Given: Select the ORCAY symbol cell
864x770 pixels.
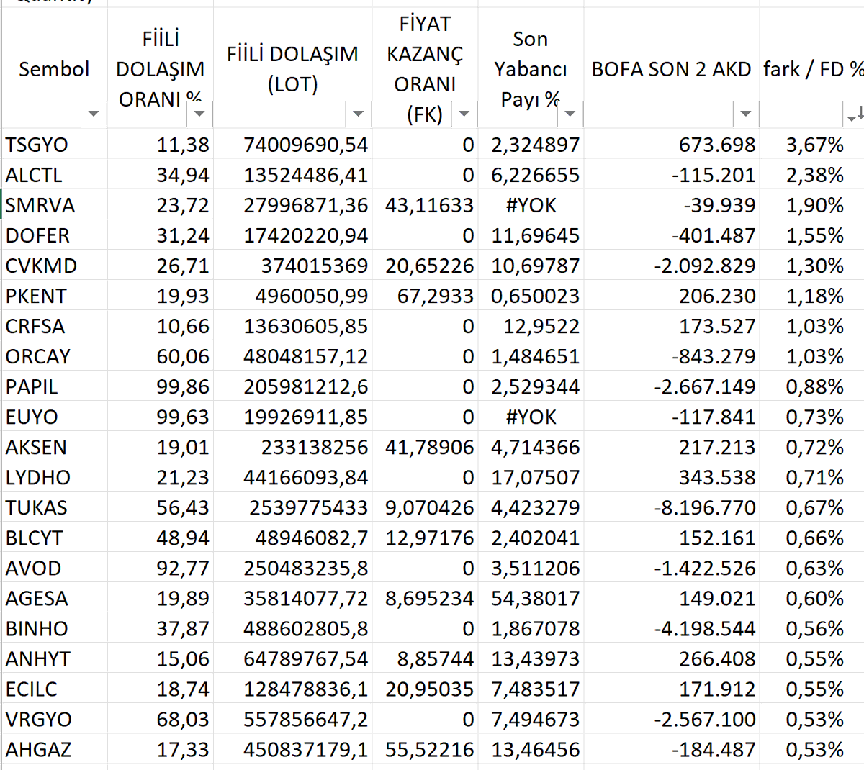Looking at the screenshot, I should pos(55,356).
